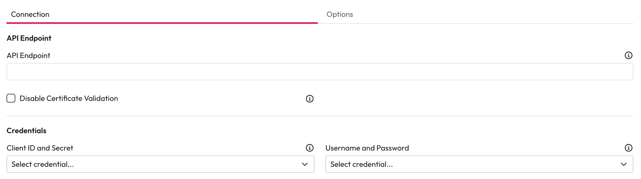641x179 pixels.
Task: Click info icon for Username and Password
Action: (x=628, y=148)
